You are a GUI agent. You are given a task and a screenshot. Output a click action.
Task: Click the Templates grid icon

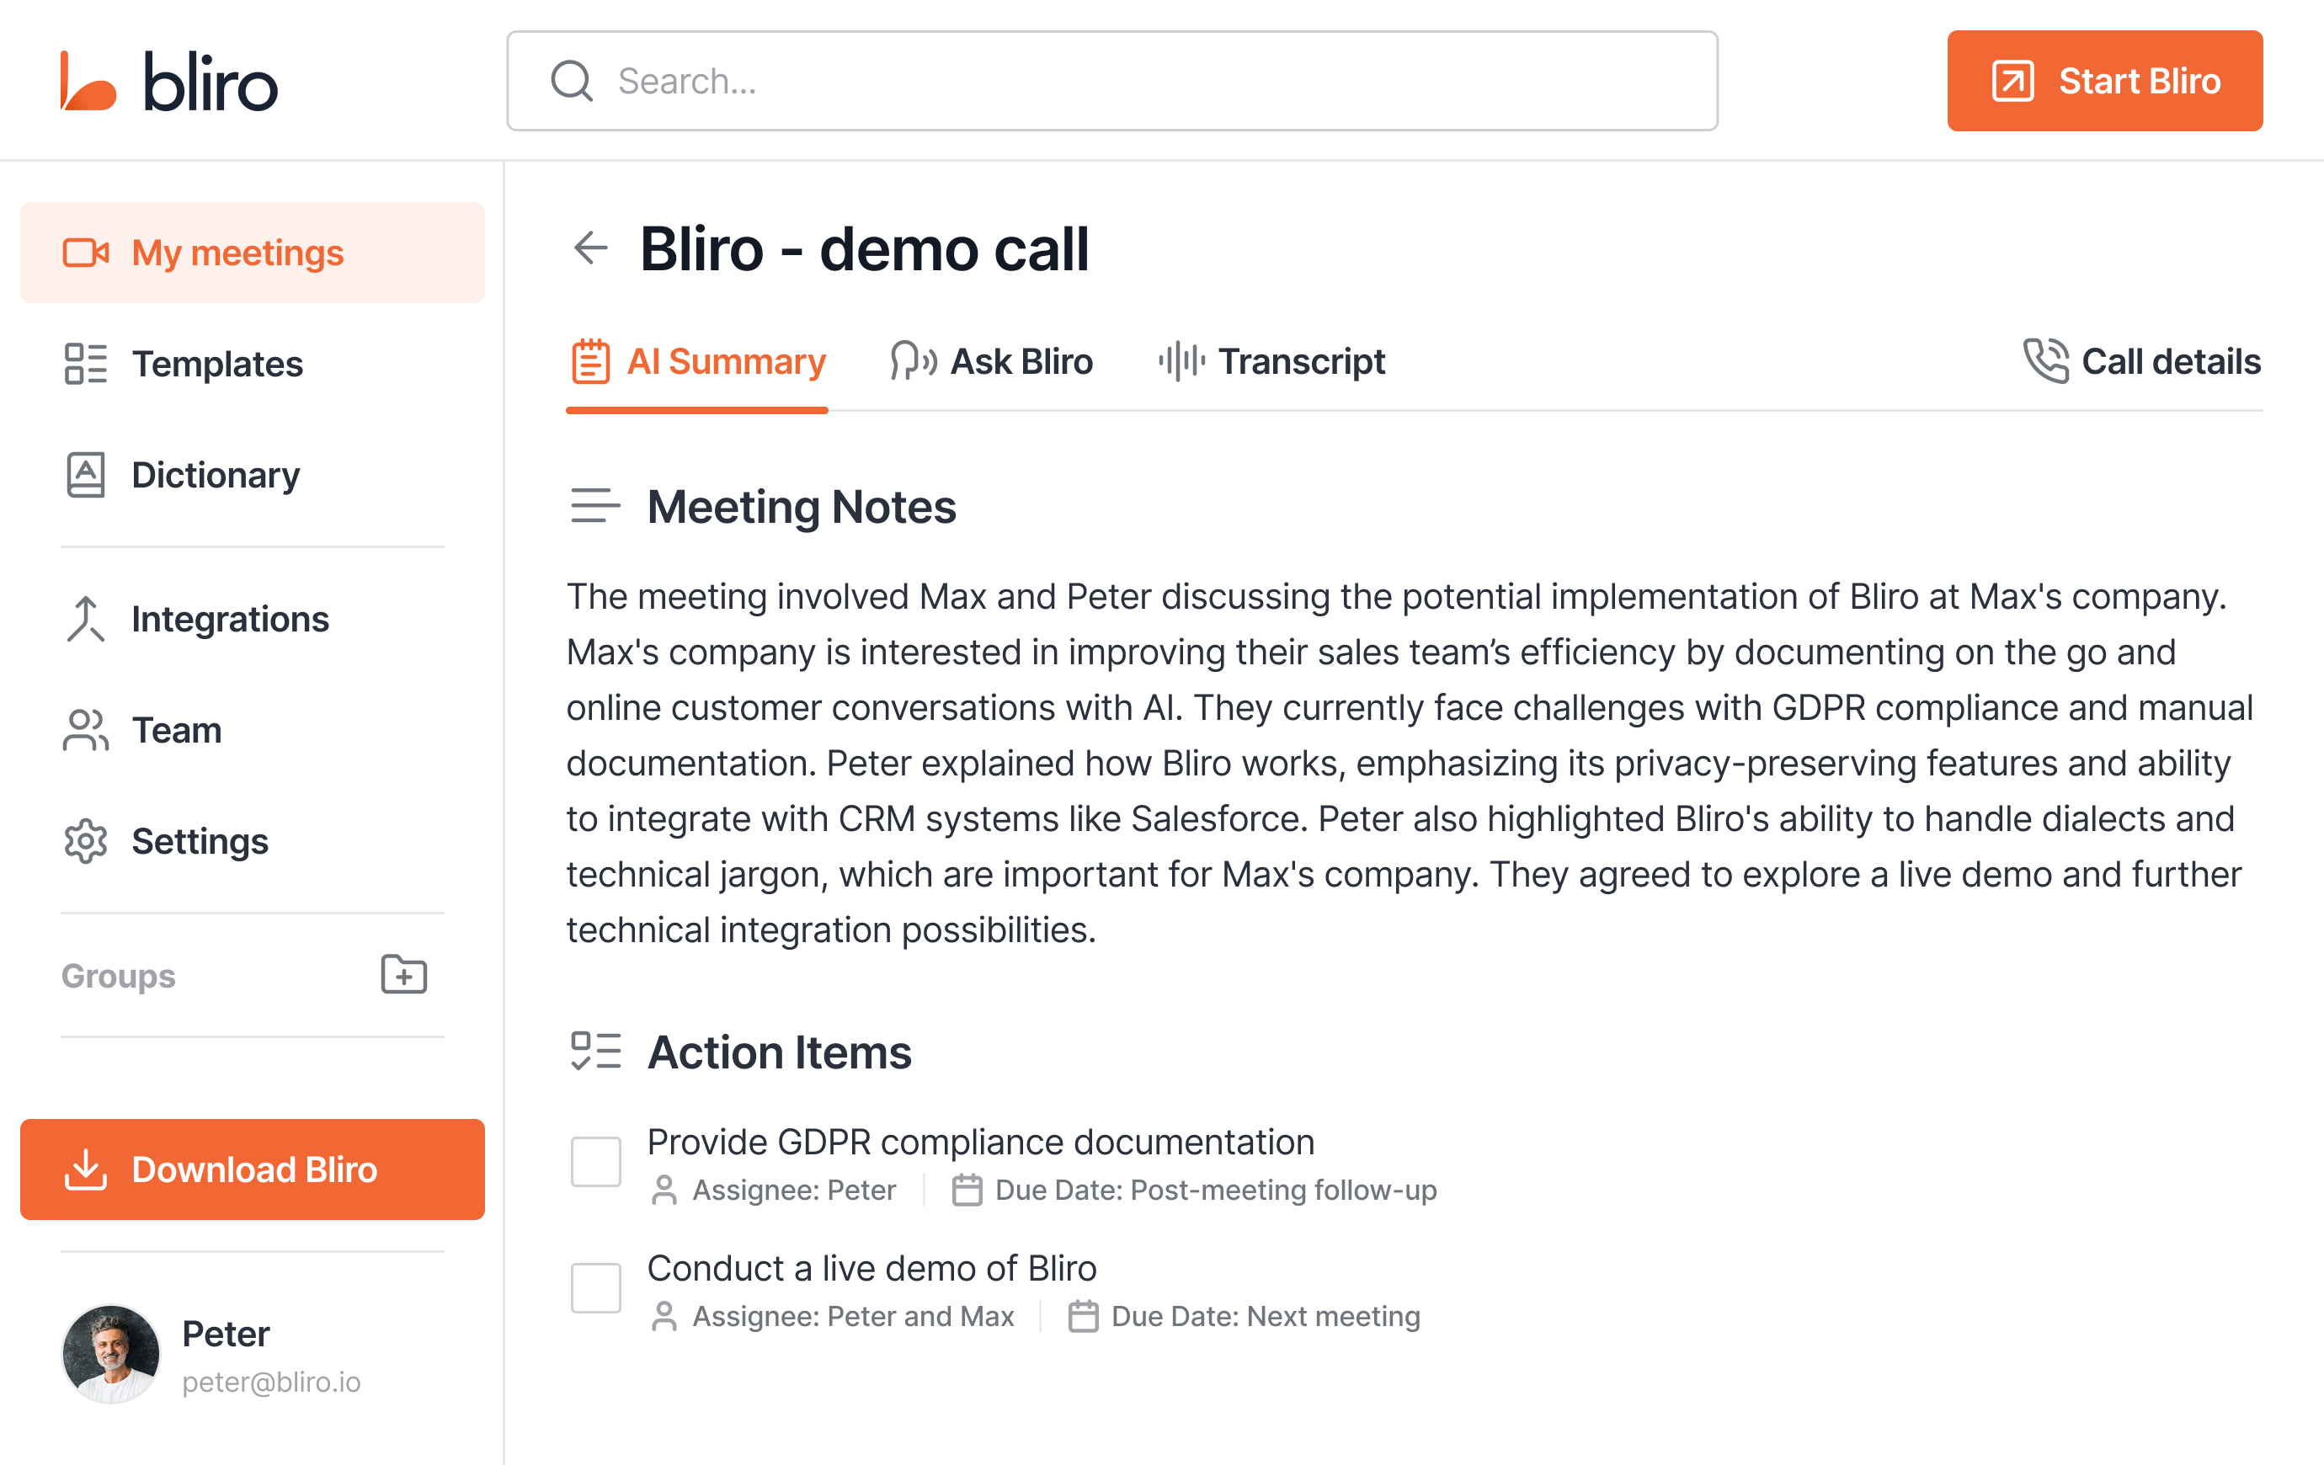tap(86, 364)
